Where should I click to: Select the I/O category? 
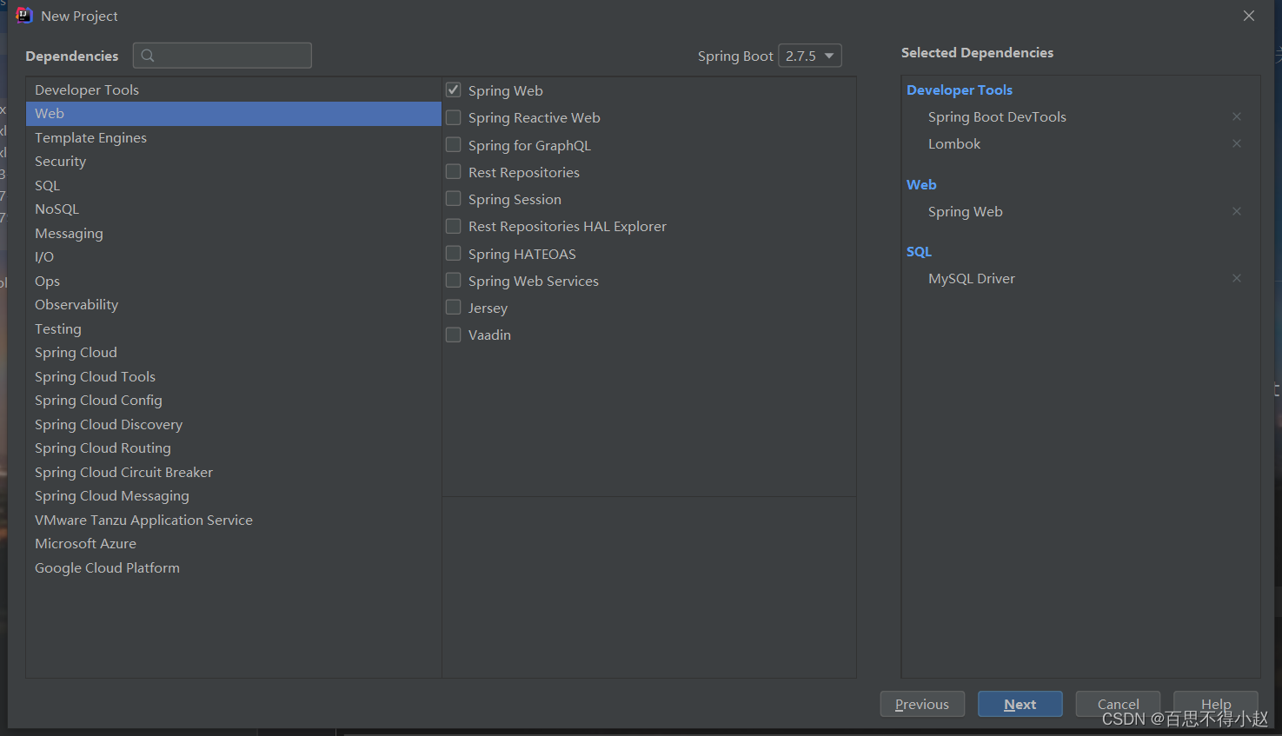point(234,257)
